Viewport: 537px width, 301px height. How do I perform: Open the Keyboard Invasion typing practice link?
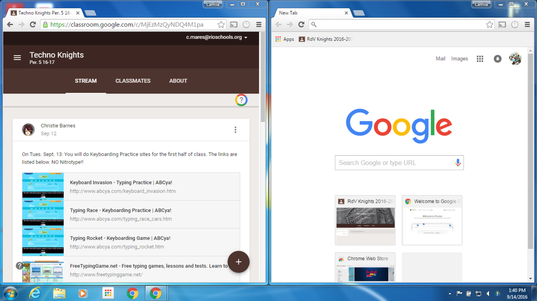(121, 183)
